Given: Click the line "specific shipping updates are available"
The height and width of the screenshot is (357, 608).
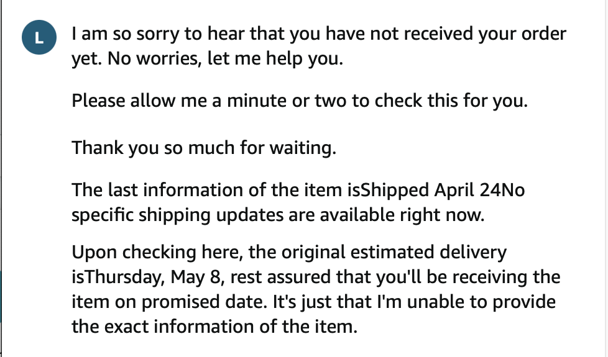Looking at the screenshot, I should click(x=278, y=215).
